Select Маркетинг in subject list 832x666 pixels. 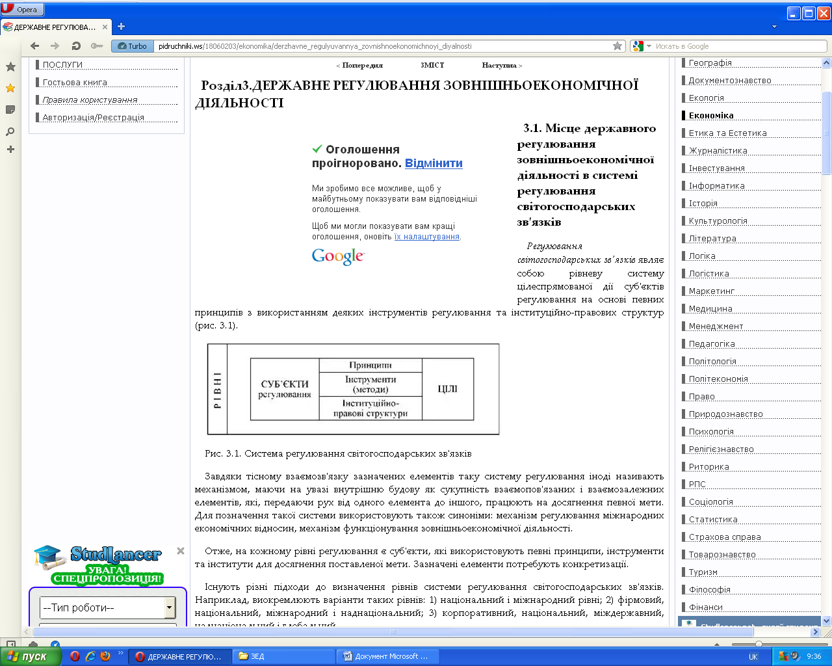(x=711, y=291)
